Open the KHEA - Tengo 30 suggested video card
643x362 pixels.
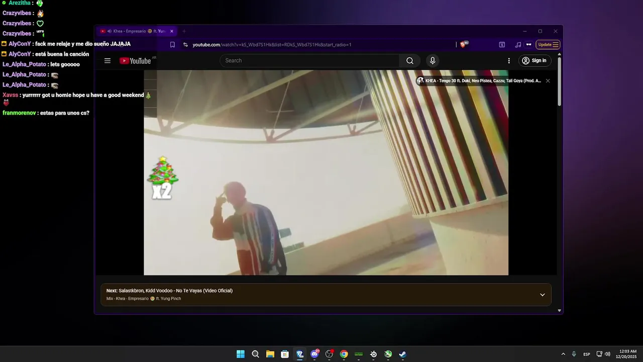pos(479,81)
